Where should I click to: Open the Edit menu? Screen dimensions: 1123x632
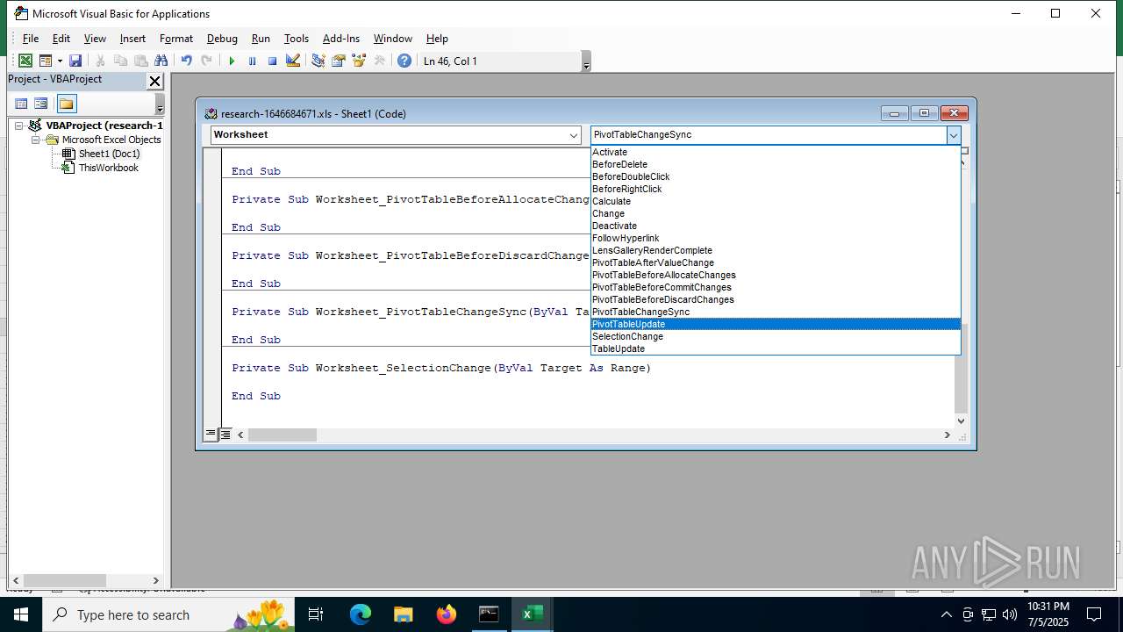pyautogui.click(x=61, y=39)
